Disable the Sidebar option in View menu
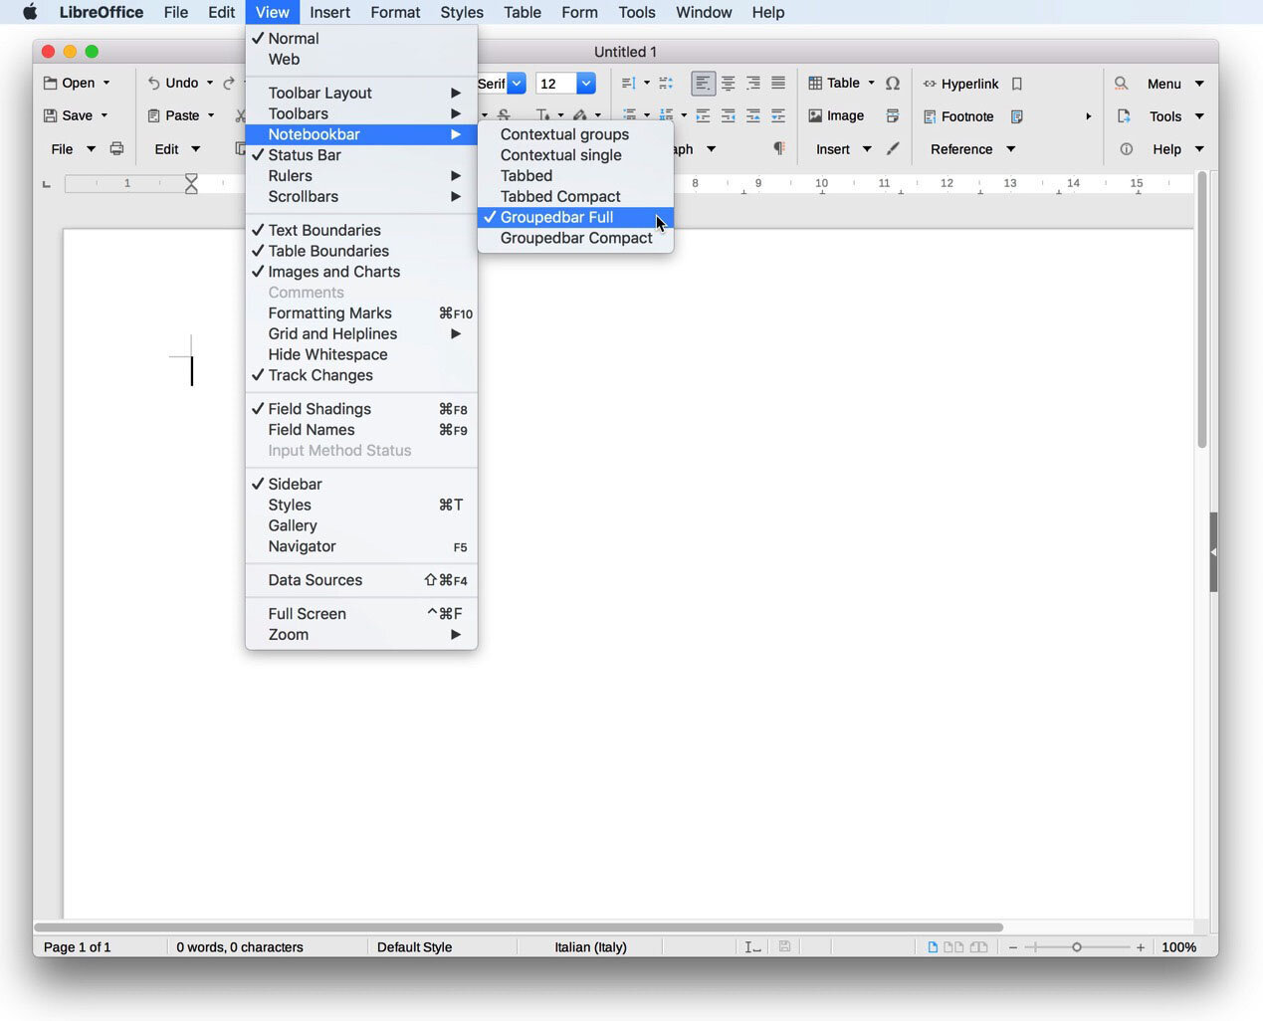This screenshot has height=1021, width=1263. [x=295, y=484]
